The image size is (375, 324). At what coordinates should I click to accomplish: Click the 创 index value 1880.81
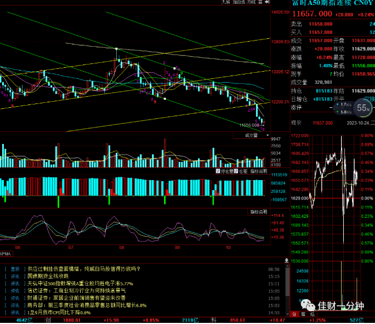pos(72,320)
